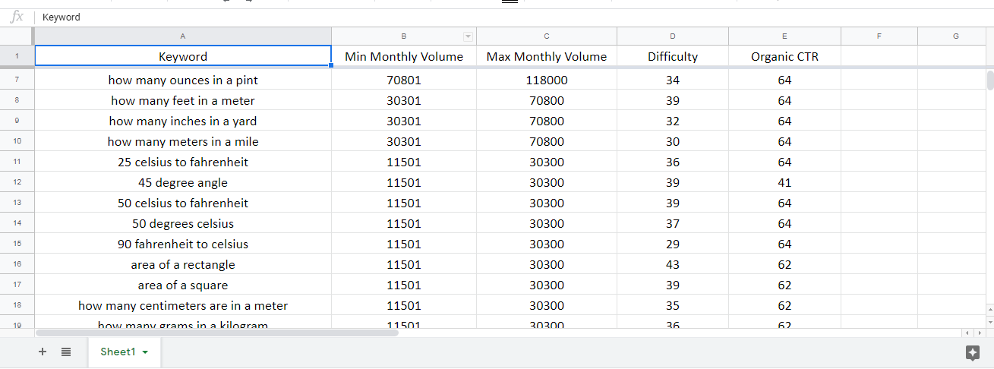Viewport: 994px width, 369px height.
Task: Select column D header
Action: 672,36
